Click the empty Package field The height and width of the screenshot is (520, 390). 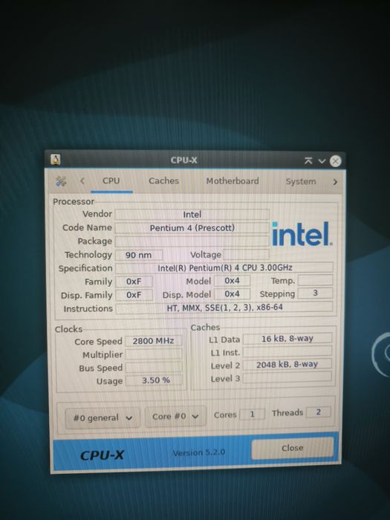point(192,241)
